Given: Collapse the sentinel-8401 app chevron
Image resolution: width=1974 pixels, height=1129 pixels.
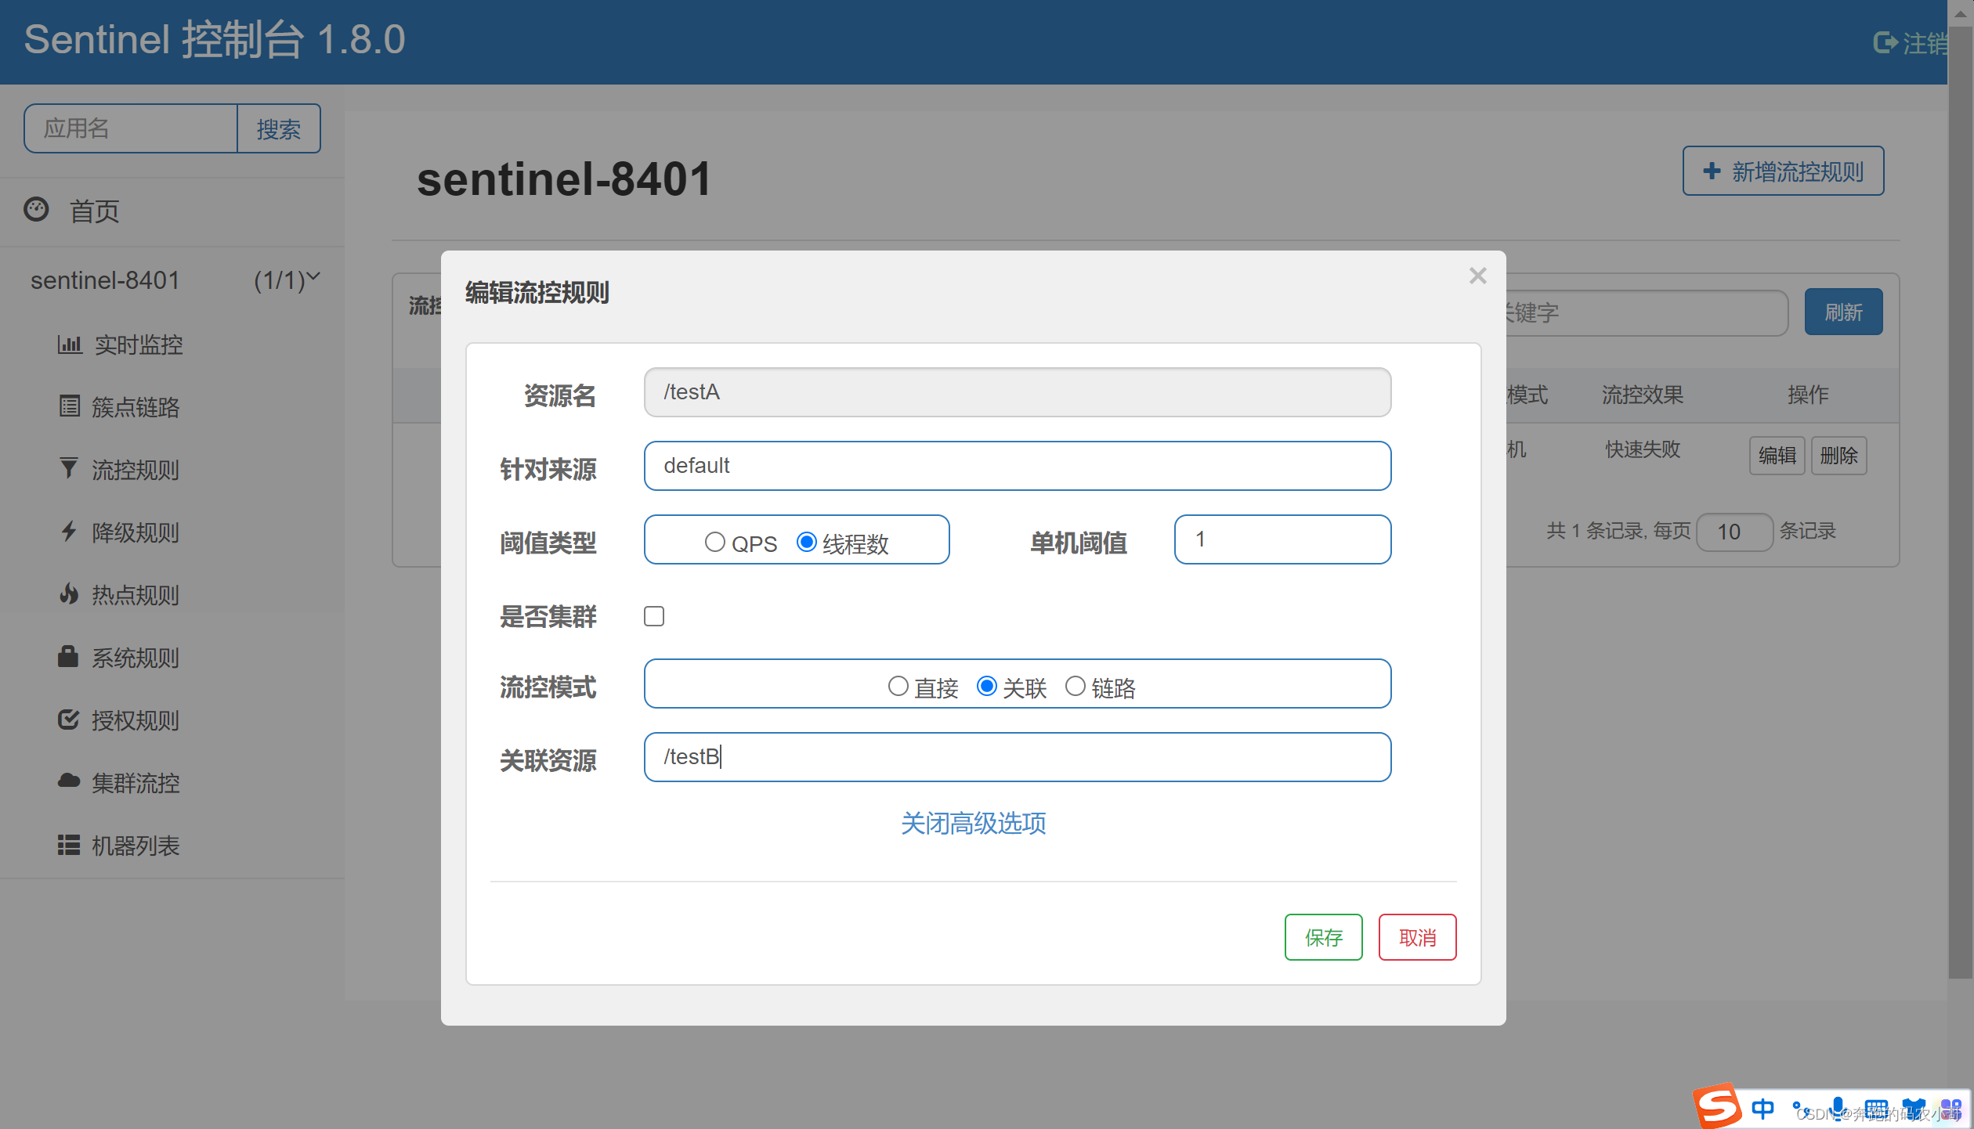Looking at the screenshot, I should 313,276.
